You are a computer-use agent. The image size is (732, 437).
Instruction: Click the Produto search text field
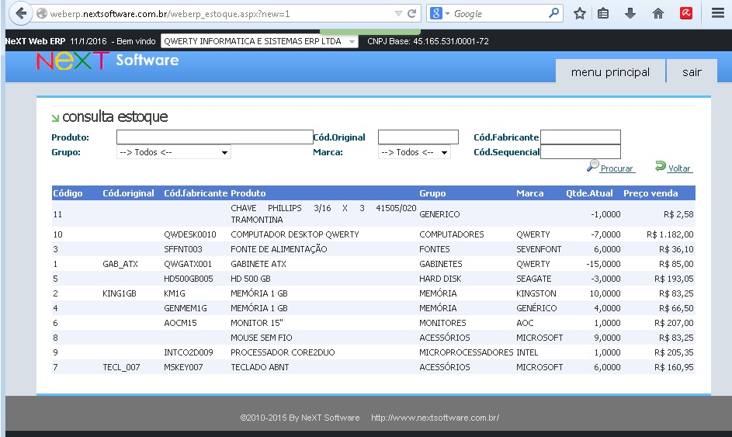click(215, 137)
